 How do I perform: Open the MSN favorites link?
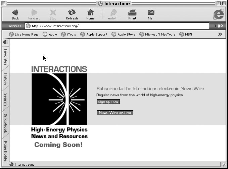186,35
